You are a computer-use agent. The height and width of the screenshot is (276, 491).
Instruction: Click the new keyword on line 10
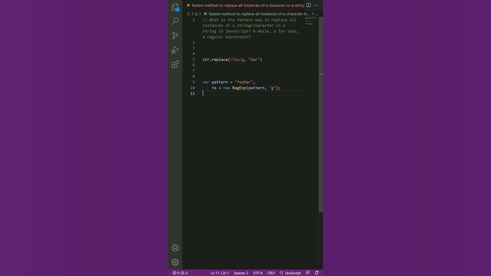pos(226,88)
